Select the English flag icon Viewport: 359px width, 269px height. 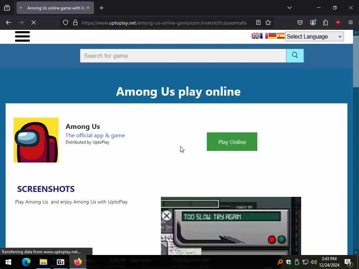pyautogui.click(x=256, y=36)
